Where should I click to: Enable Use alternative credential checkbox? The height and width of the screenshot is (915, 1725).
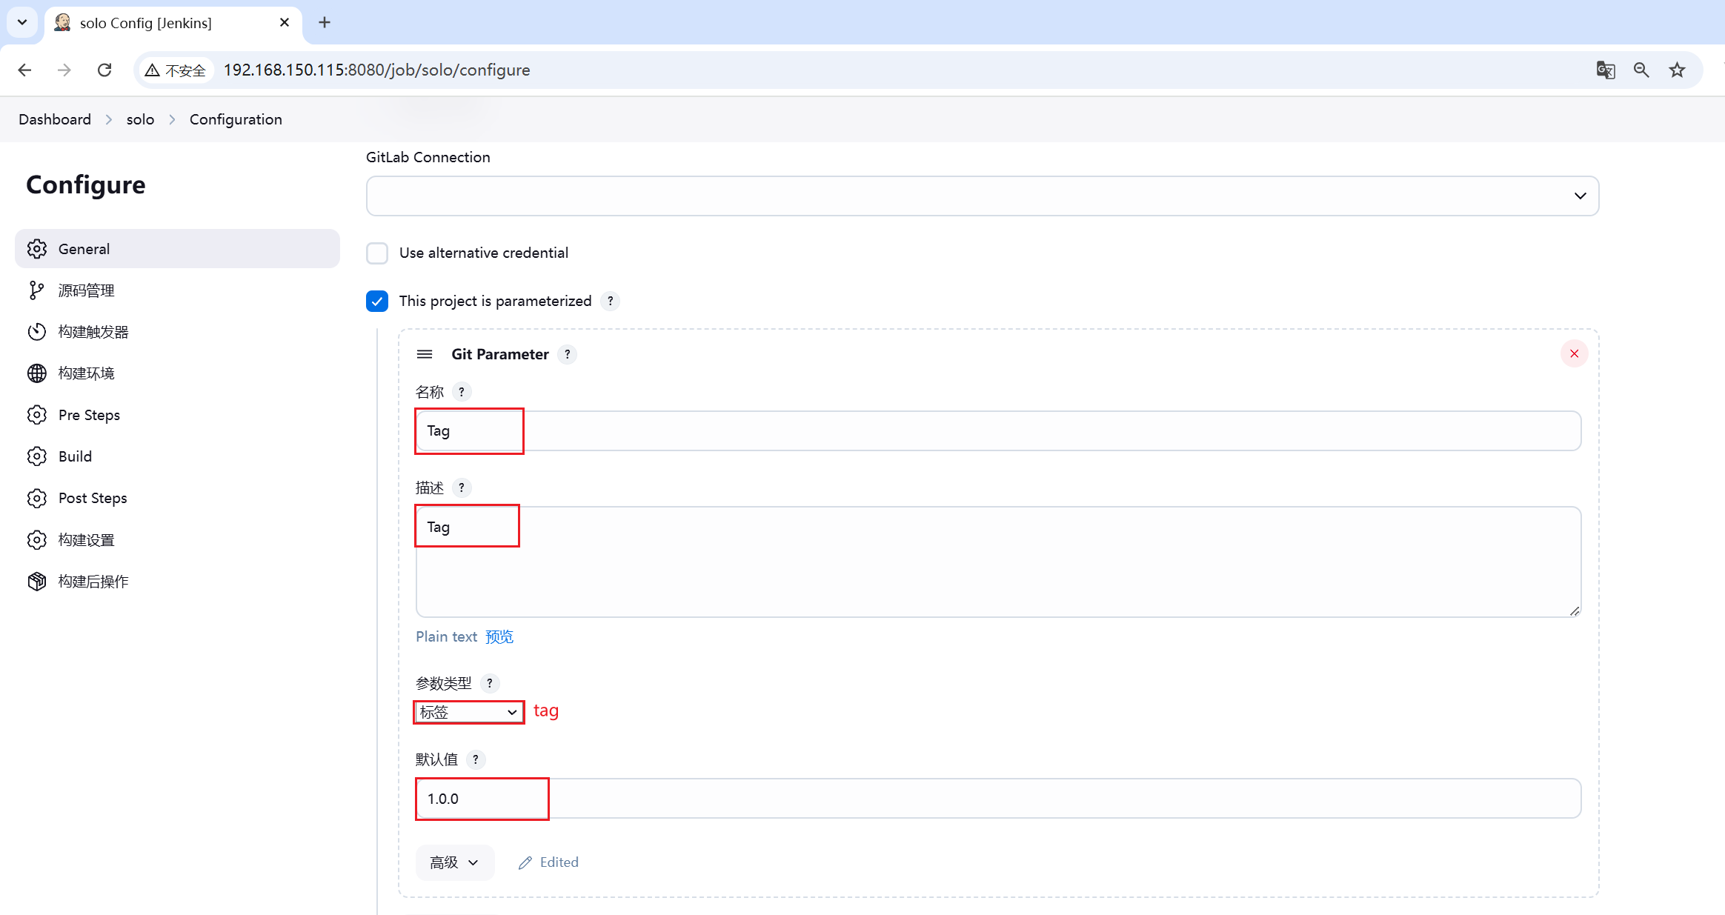click(377, 253)
